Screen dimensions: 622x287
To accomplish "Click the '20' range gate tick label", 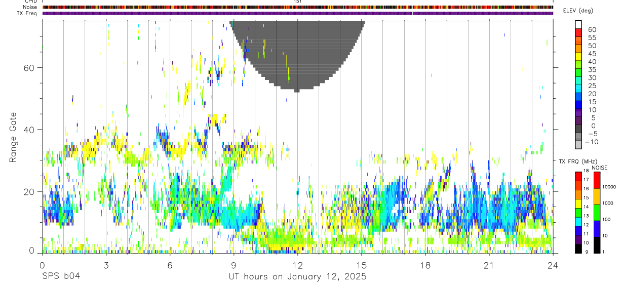I will pos(28,191).
